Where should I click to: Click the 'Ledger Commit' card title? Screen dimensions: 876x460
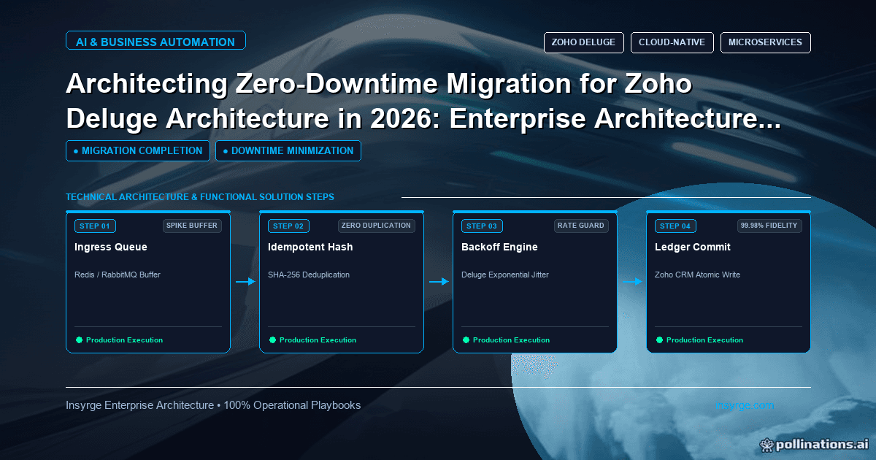click(693, 247)
